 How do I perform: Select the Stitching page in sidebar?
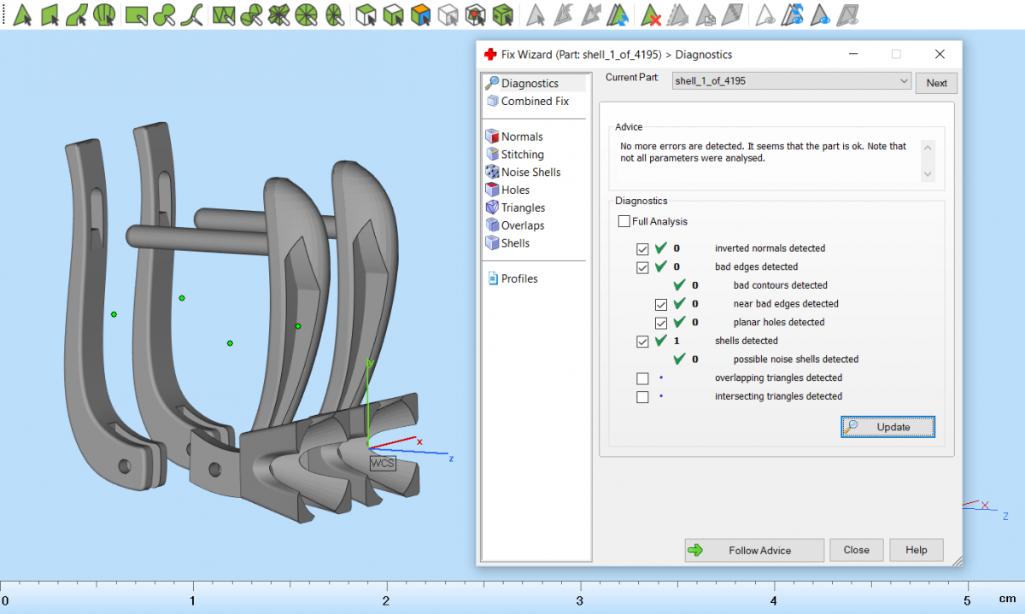tap(522, 155)
